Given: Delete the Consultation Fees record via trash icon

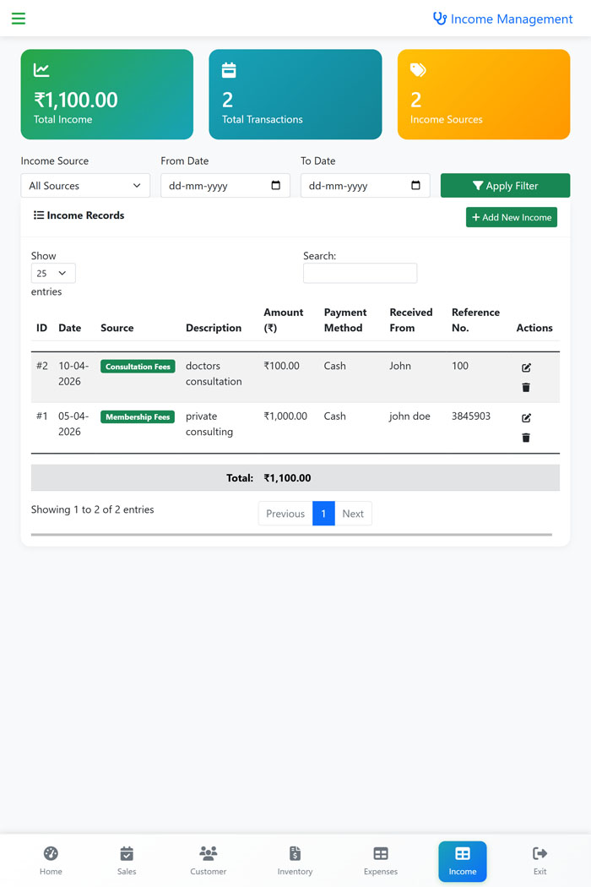Looking at the screenshot, I should pyautogui.click(x=526, y=388).
